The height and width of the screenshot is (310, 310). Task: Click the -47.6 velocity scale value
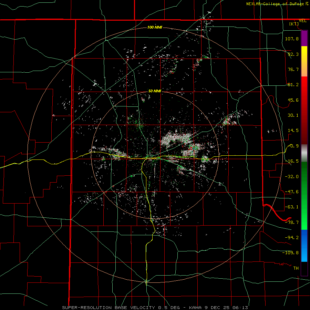pos(292,192)
